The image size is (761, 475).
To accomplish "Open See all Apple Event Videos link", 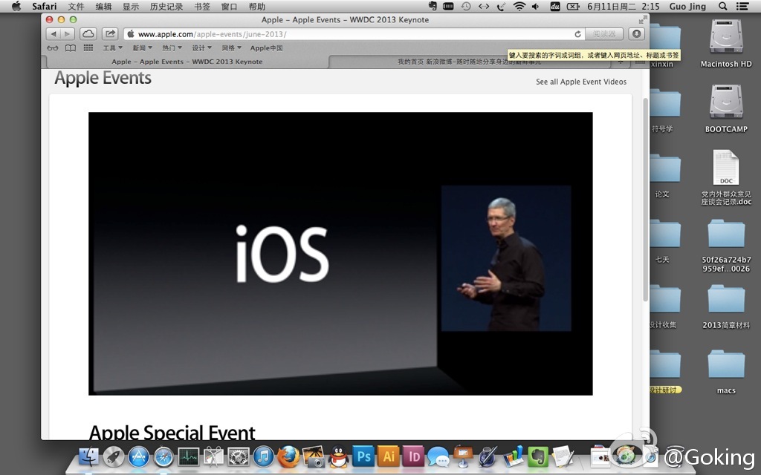I will point(581,82).
